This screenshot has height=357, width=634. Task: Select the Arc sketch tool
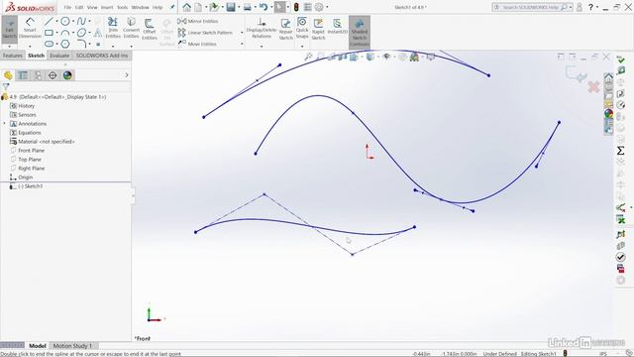pyautogui.click(x=65, y=33)
